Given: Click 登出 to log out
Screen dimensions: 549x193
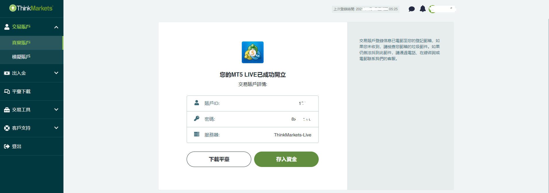Looking at the screenshot, I should pos(17,146).
